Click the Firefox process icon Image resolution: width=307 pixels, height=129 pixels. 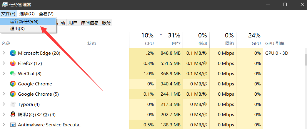(x=13, y=63)
